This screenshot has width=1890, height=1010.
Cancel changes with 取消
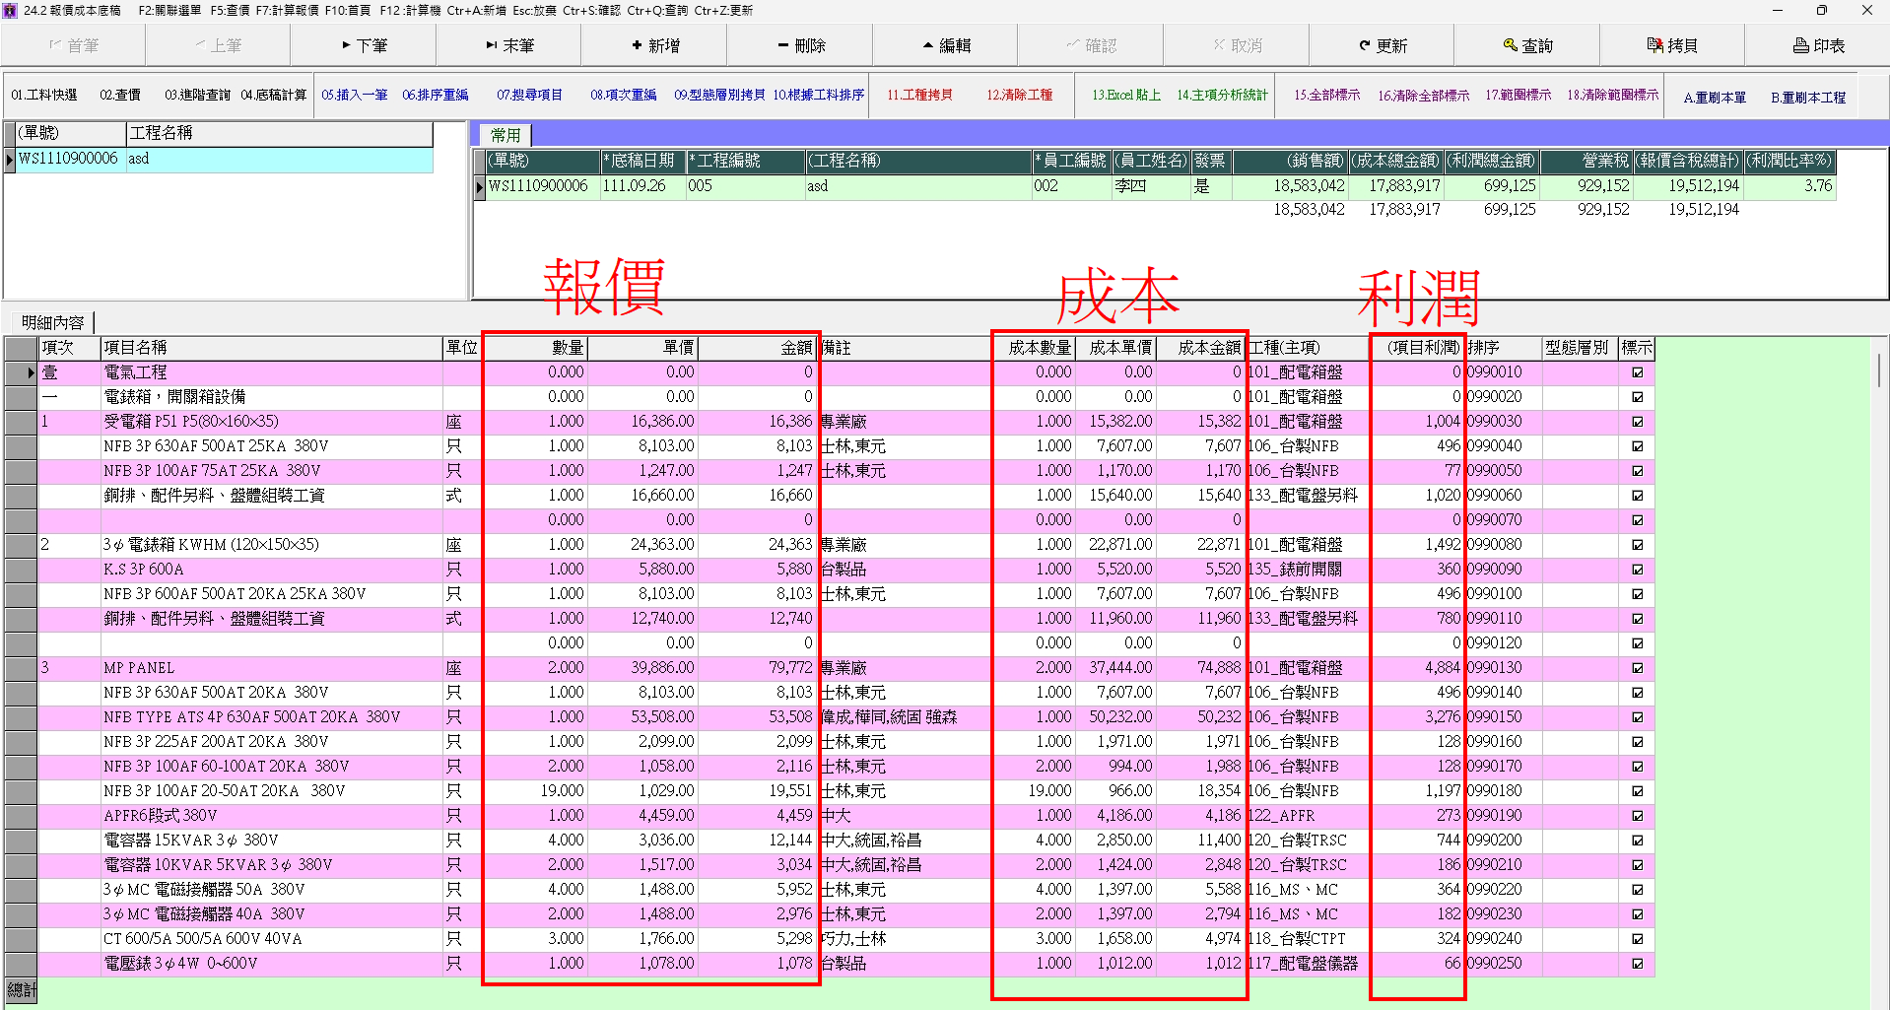pyautogui.click(x=1238, y=45)
